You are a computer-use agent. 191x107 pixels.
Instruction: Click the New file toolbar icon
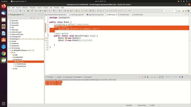coord(9,11)
